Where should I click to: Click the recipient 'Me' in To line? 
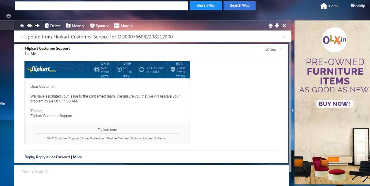pos(33,54)
